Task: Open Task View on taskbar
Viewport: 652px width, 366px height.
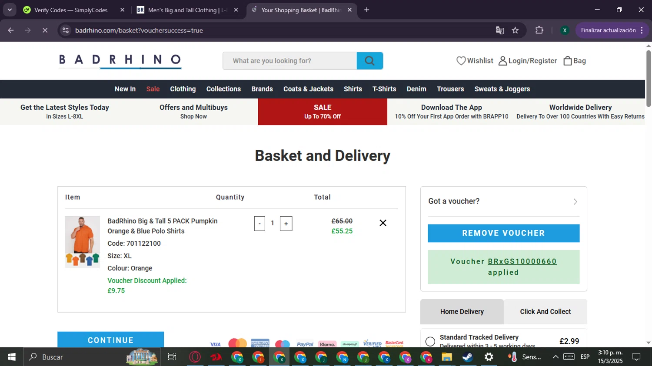Action: (x=172, y=357)
